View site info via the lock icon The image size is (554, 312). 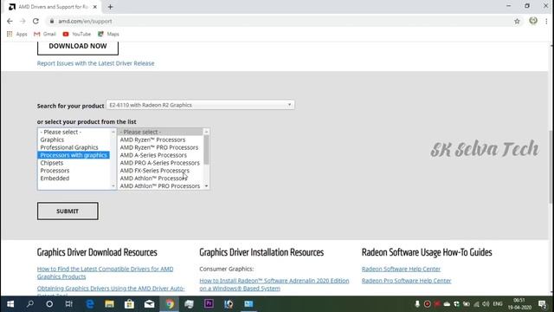pyautogui.click(x=52, y=21)
